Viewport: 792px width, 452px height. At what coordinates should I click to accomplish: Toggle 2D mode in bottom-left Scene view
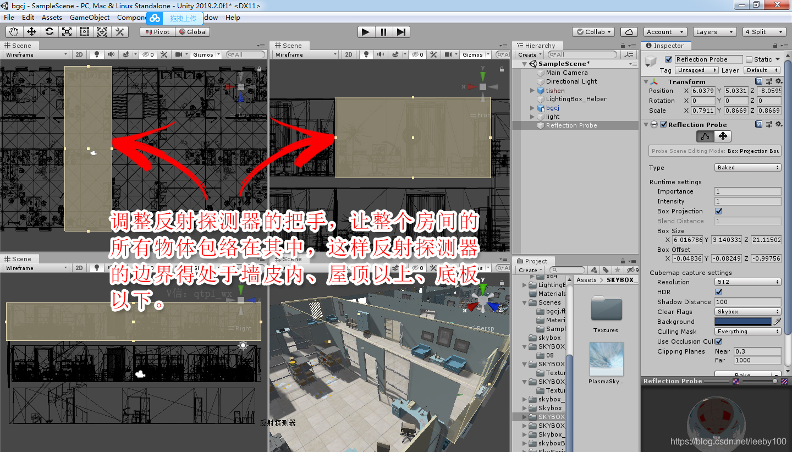click(79, 268)
